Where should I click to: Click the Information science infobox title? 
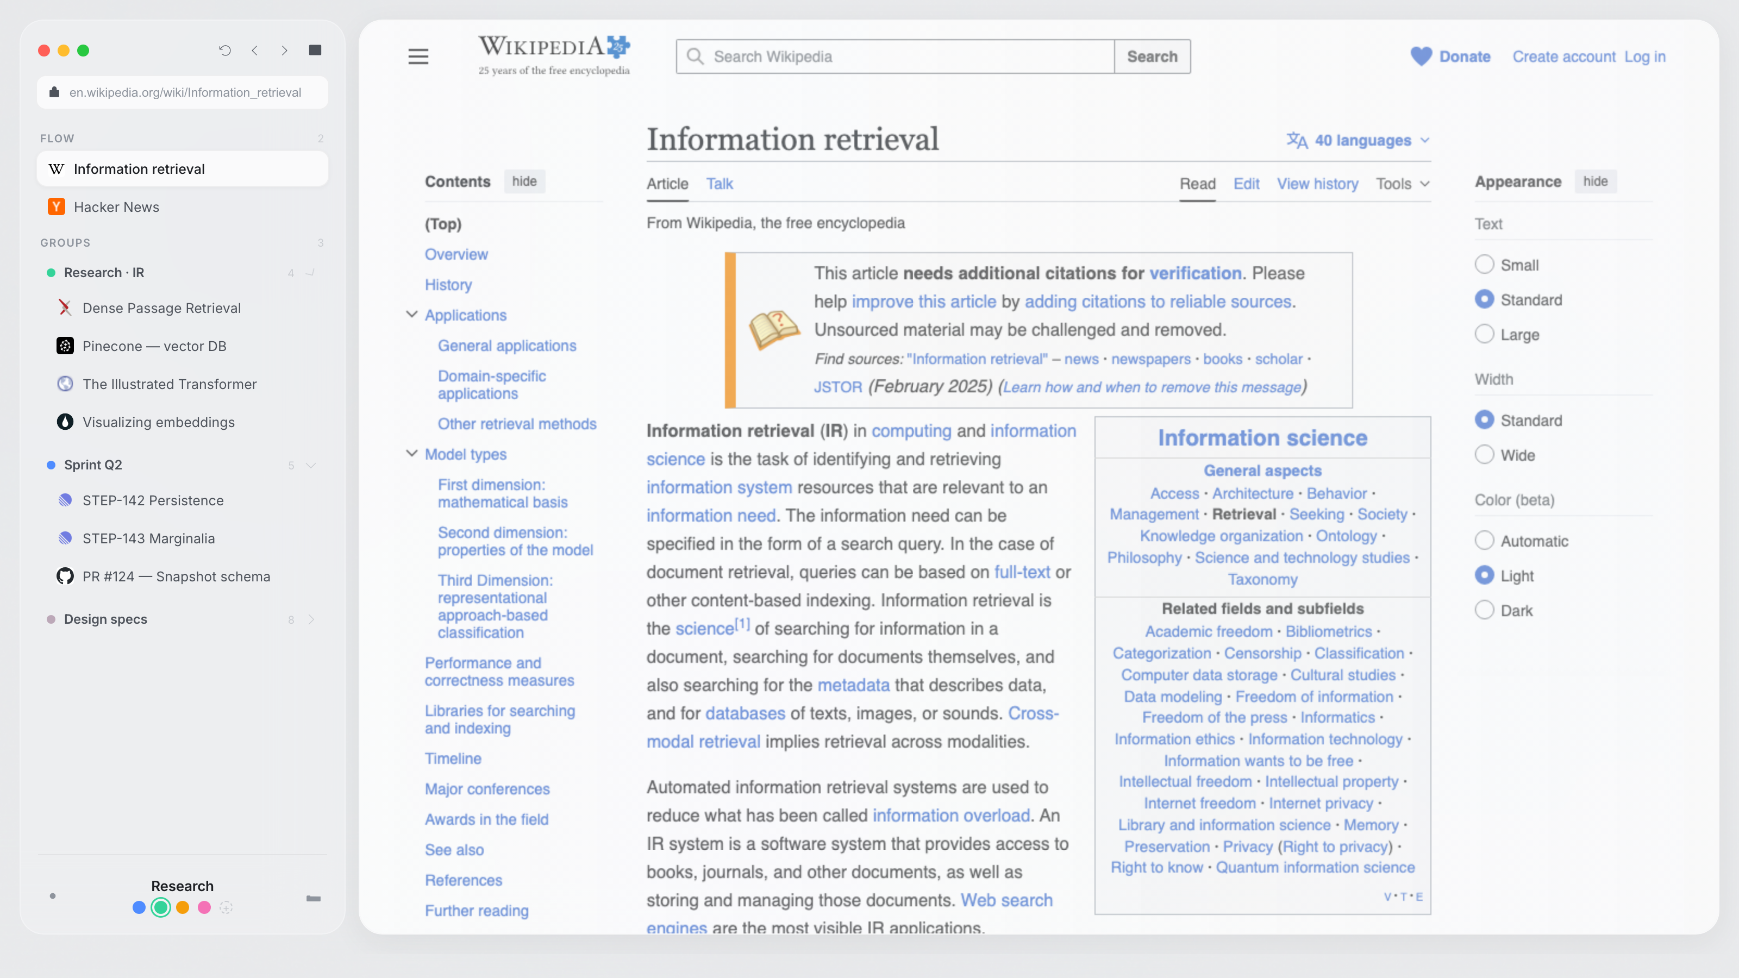coord(1262,437)
